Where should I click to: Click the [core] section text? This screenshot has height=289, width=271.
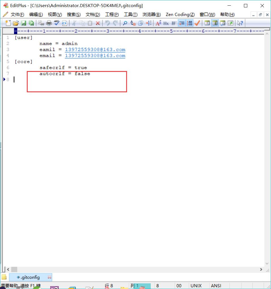tap(23, 61)
